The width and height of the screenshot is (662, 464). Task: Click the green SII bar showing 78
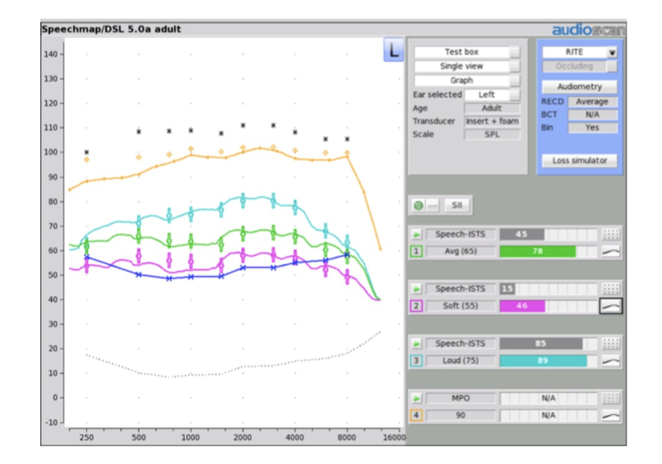537,251
